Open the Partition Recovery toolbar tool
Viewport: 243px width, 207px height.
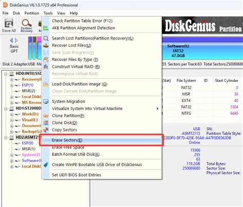point(27,26)
